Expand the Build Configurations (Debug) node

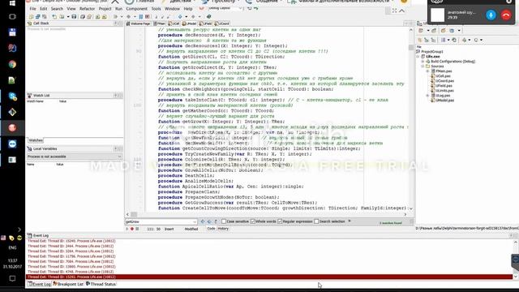[422, 62]
